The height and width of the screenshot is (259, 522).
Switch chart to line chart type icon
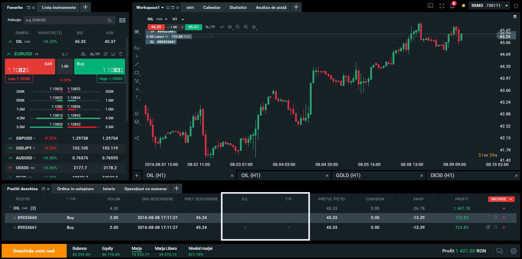222,27
